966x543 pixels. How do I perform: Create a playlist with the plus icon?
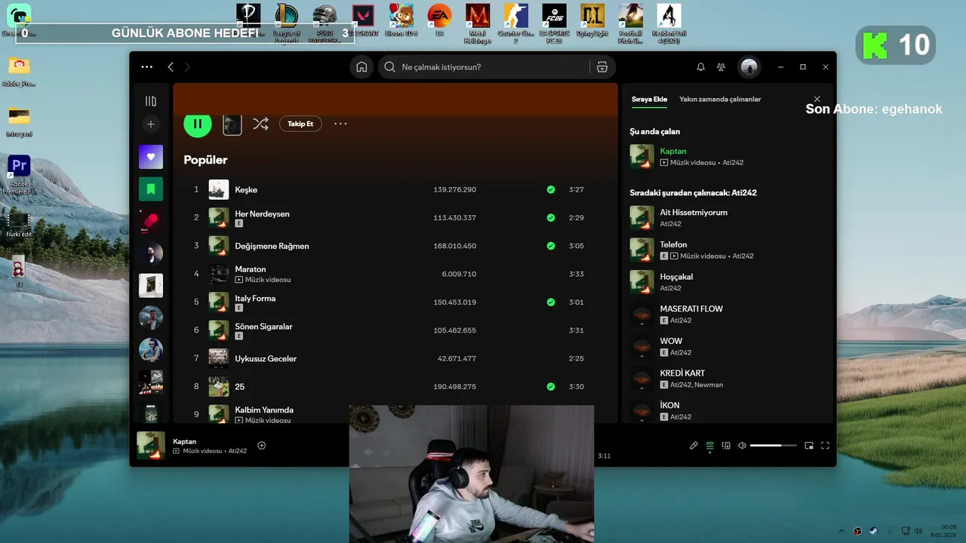(x=151, y=124)
